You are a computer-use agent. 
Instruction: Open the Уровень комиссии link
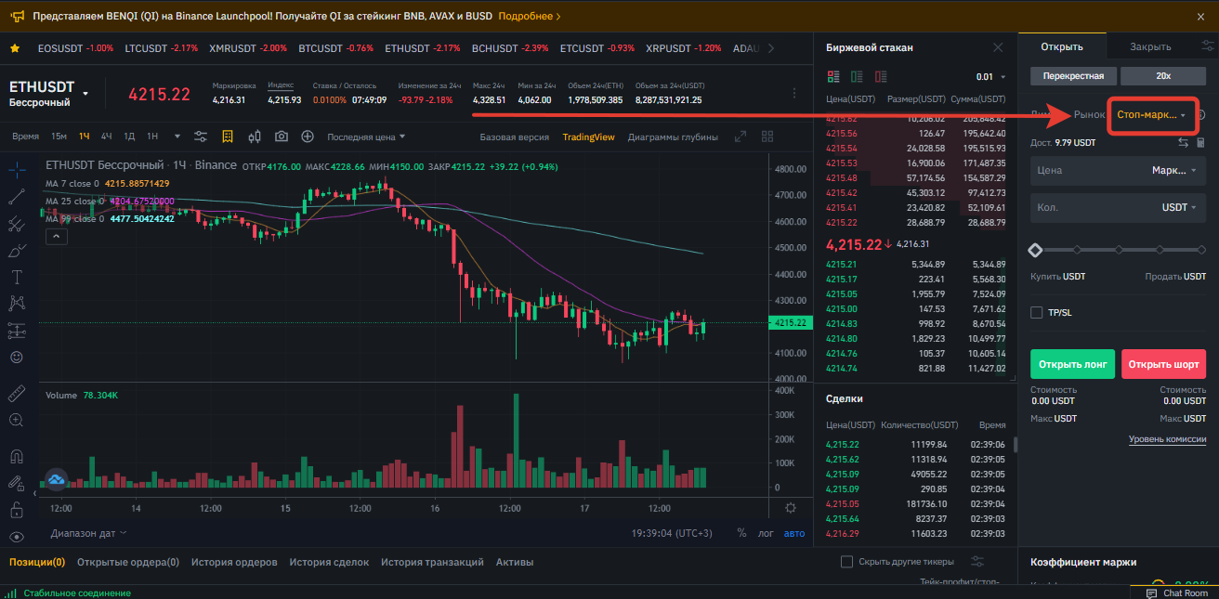[1168, 439]
